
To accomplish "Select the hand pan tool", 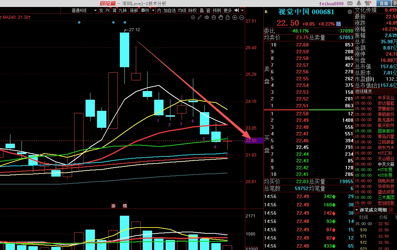I will pos(221,17).
